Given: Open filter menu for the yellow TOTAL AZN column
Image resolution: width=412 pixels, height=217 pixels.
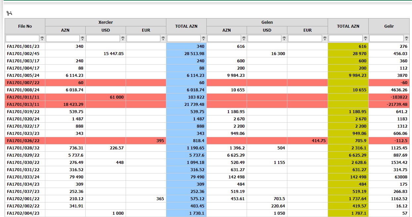Looking at the screenshot, I should [x=365, y=39].
